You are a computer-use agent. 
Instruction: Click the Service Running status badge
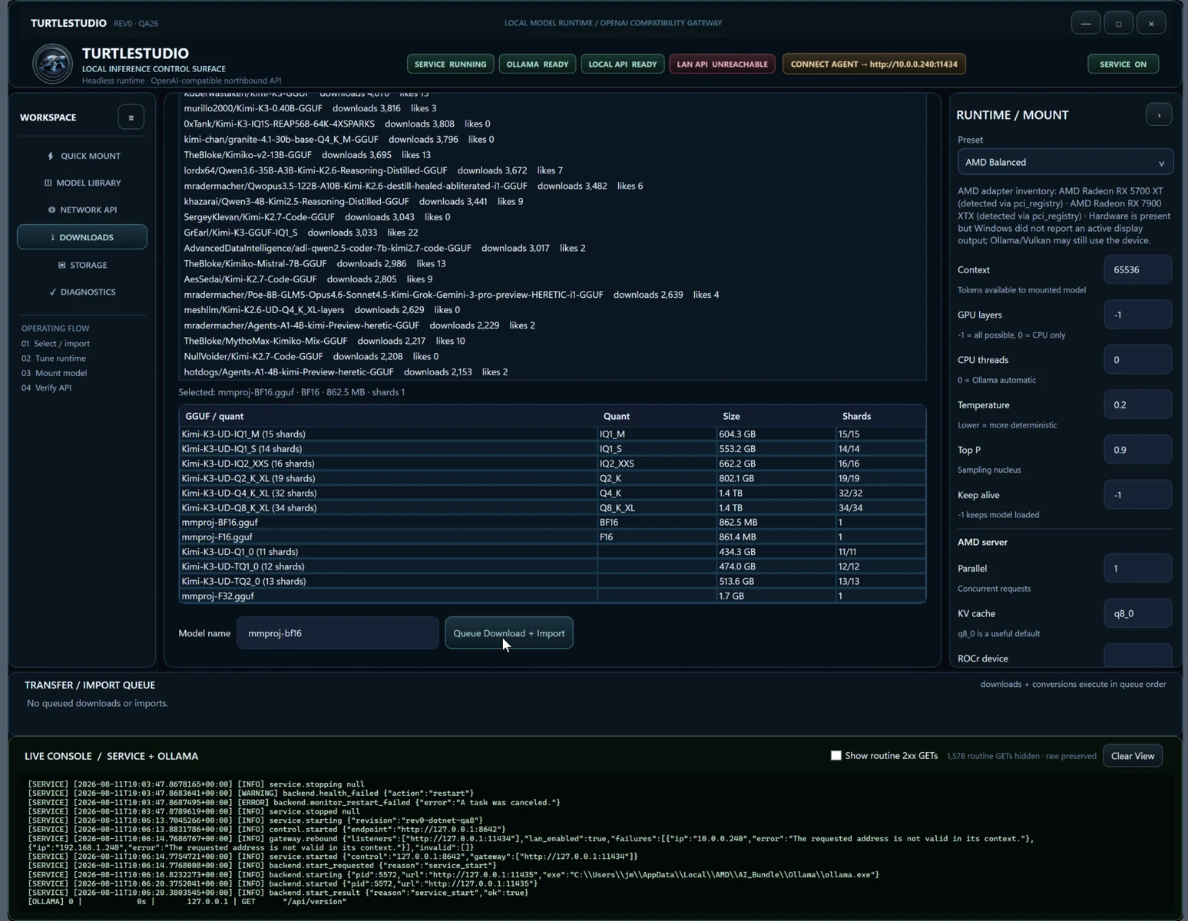(450, 64)
